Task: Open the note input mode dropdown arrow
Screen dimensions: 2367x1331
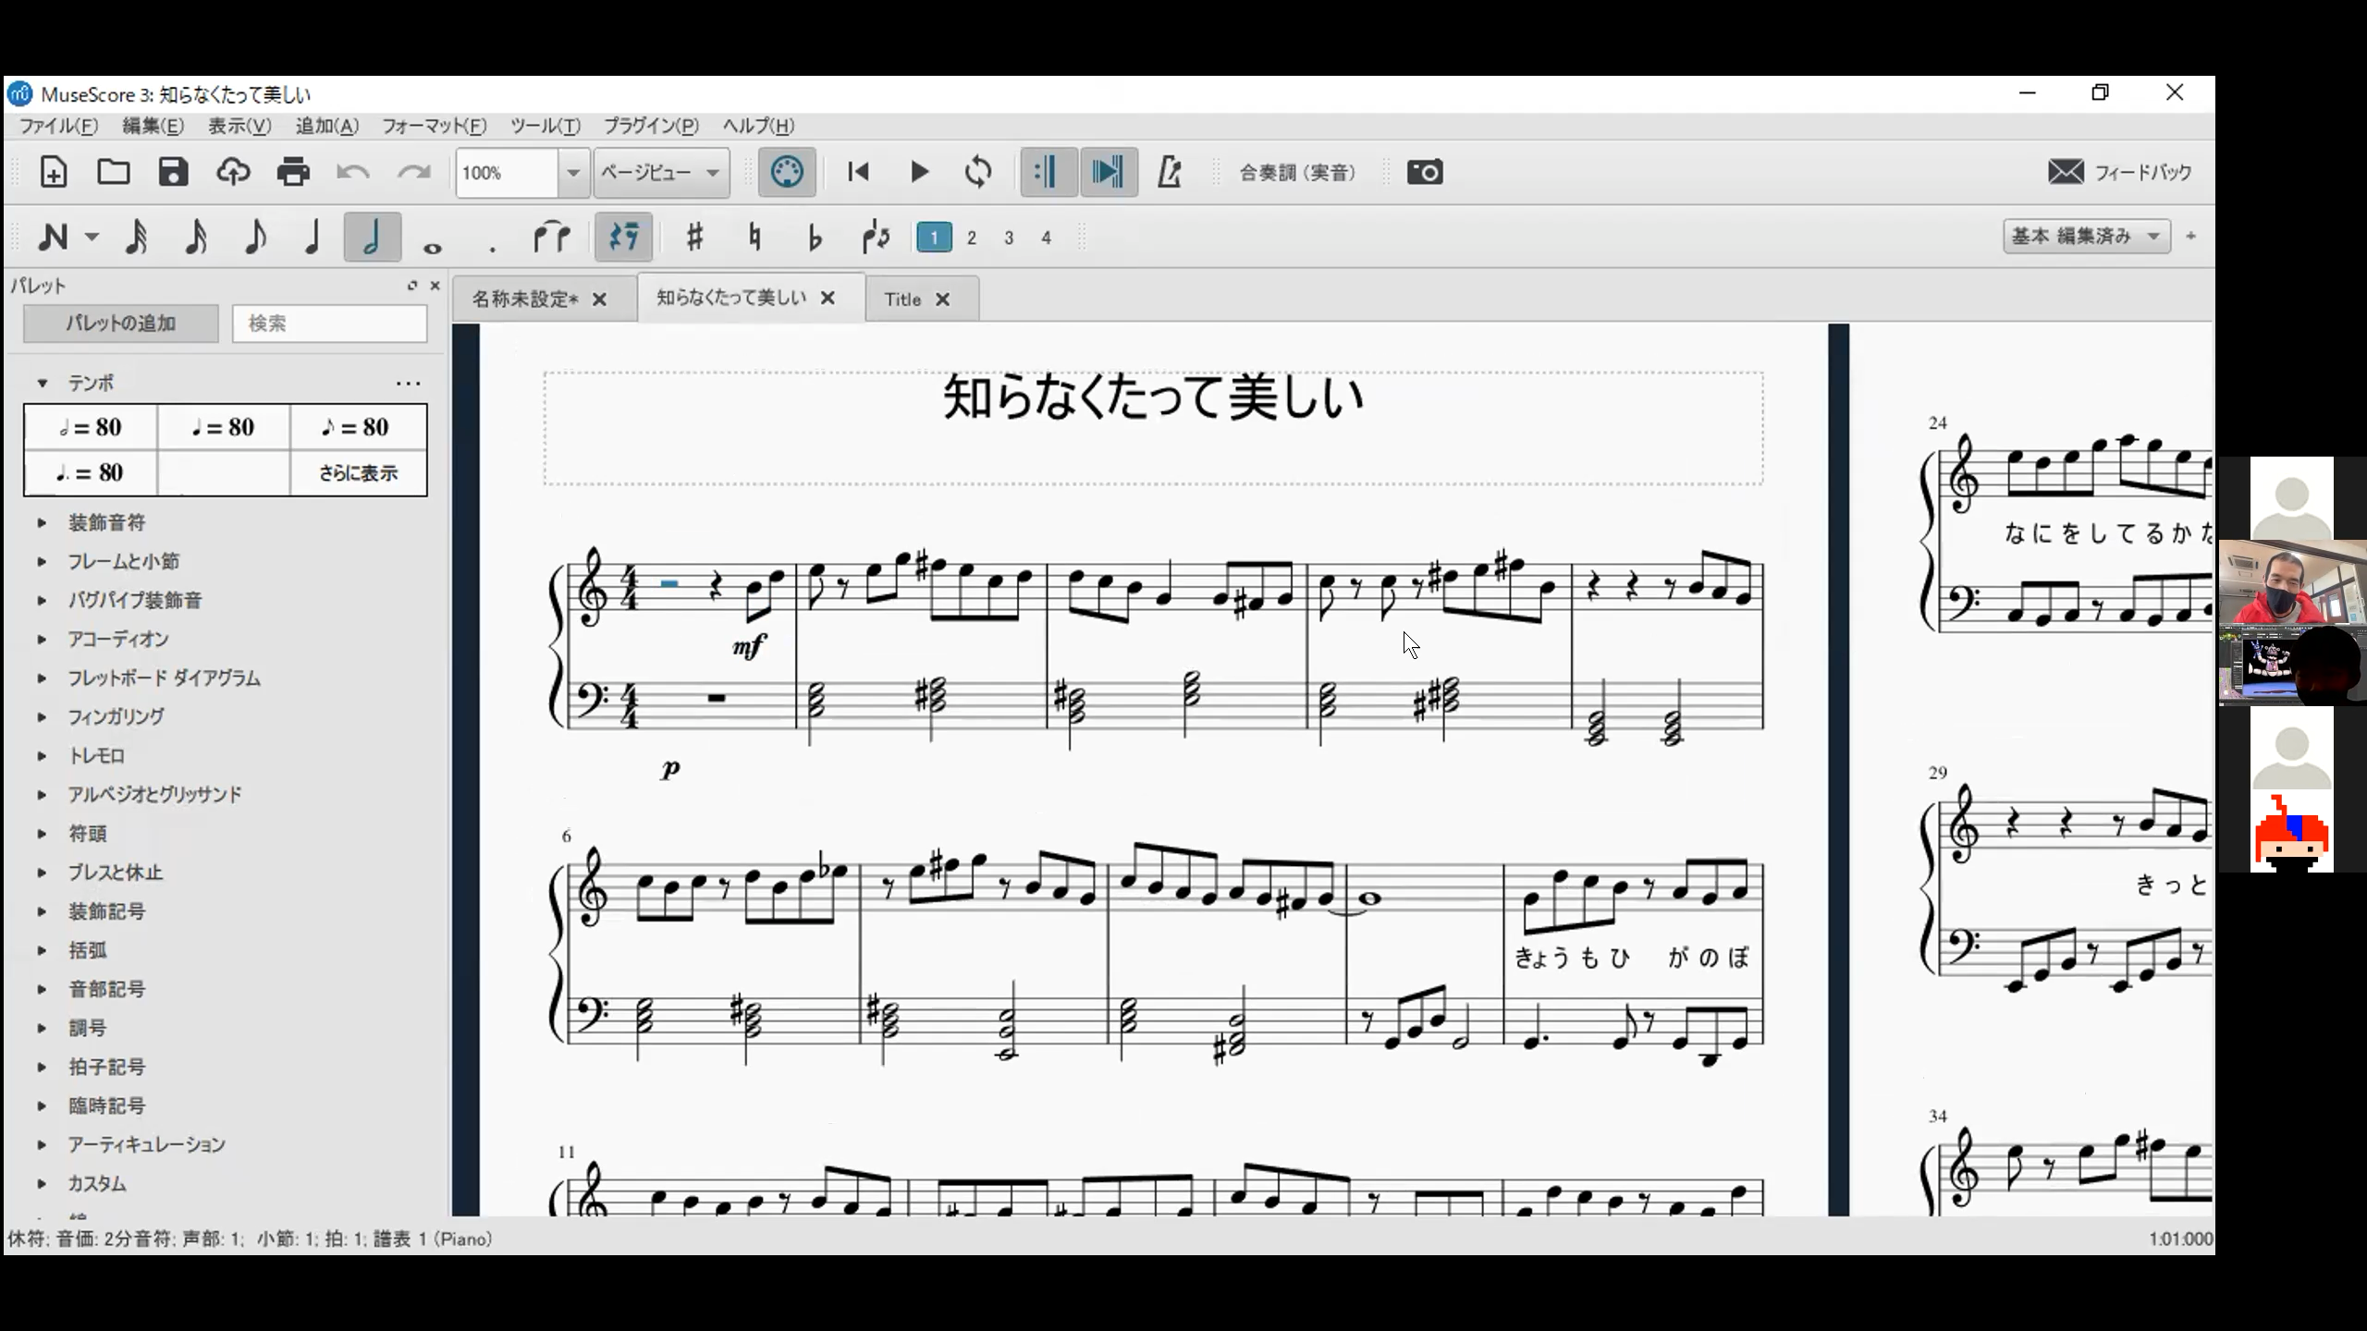Action: click(x=92, y=238)
